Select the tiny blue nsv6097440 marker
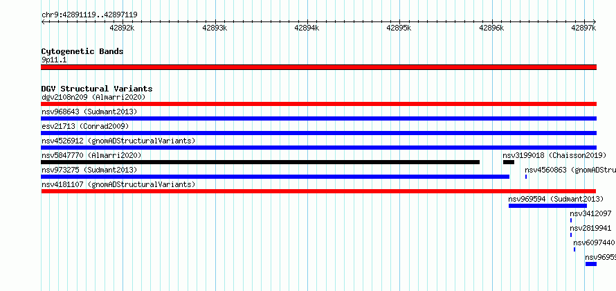This screenshot has width=616, height=291. click(574, 249)
